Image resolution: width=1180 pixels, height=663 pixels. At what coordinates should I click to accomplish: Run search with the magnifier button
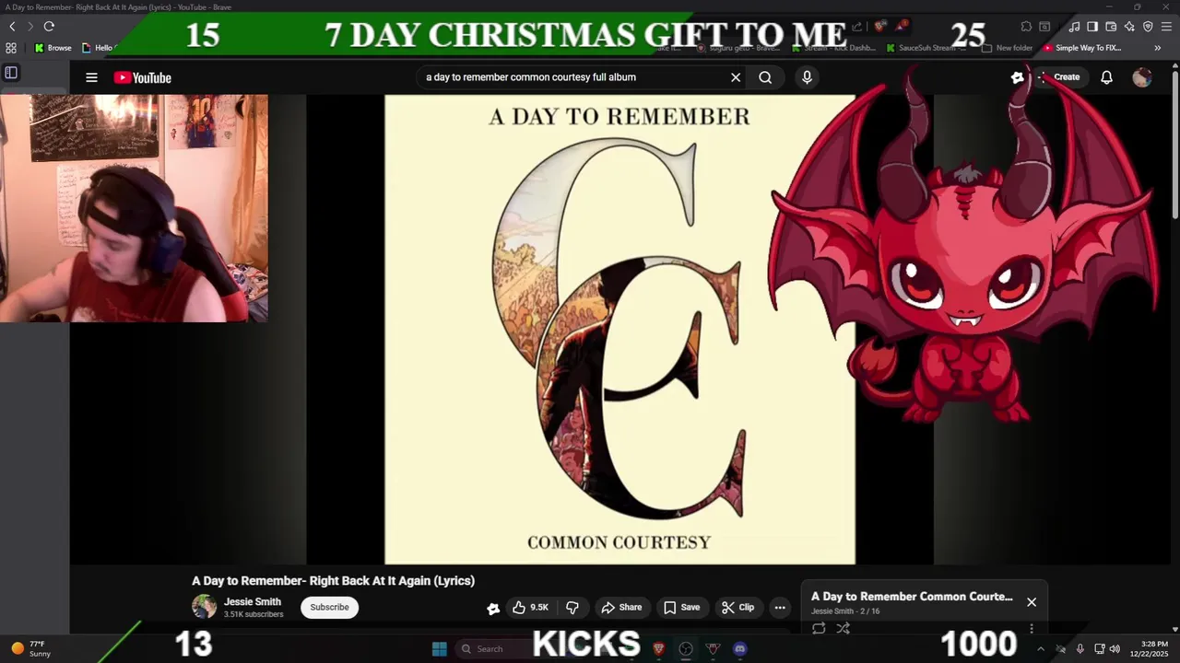point(765,77)
